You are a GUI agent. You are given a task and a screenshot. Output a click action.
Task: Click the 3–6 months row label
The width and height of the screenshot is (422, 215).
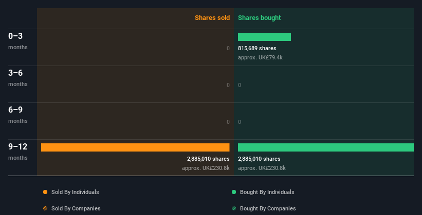click(x=18, y=78)
